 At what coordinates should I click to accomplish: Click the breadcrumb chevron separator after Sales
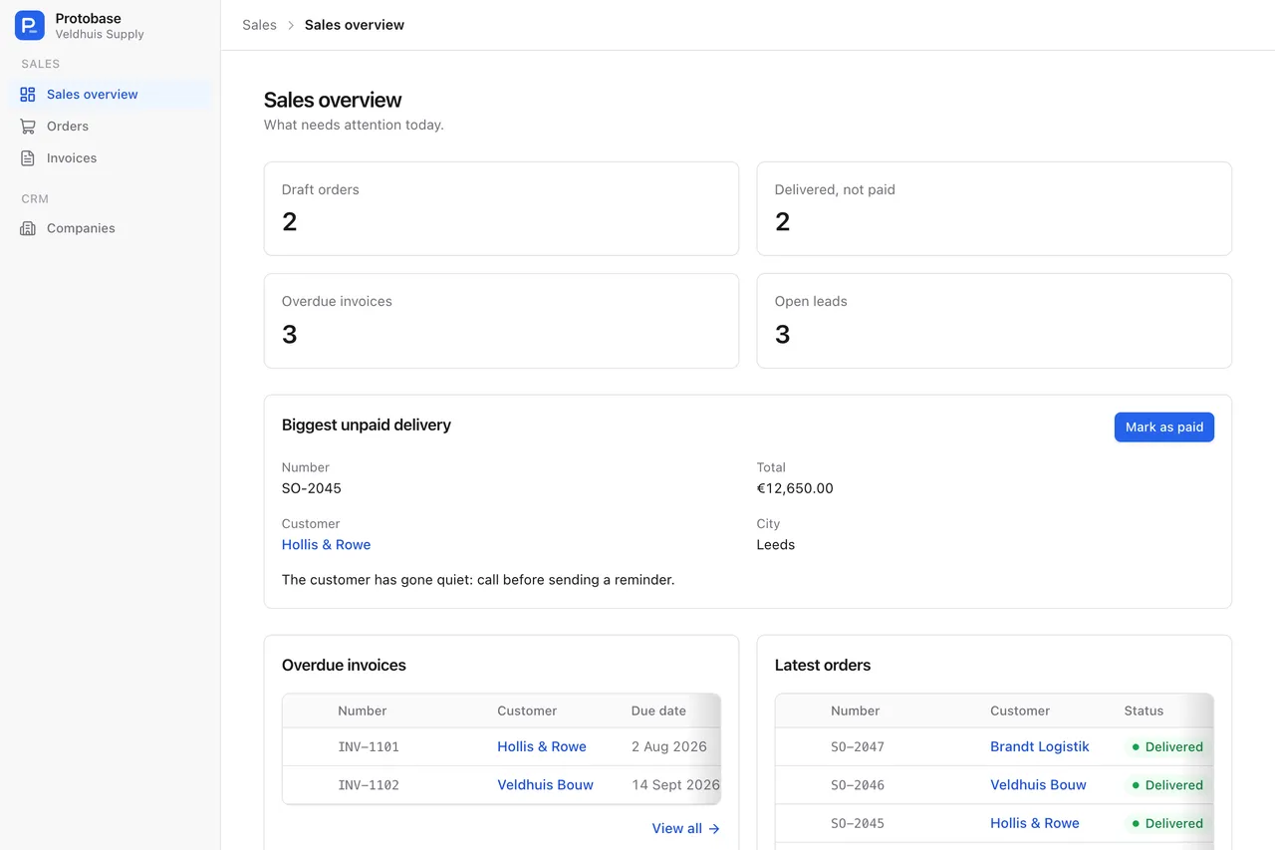click(x=291, y=25)
